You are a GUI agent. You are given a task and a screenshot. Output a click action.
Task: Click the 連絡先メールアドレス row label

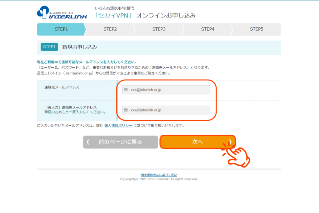point(62,87)
